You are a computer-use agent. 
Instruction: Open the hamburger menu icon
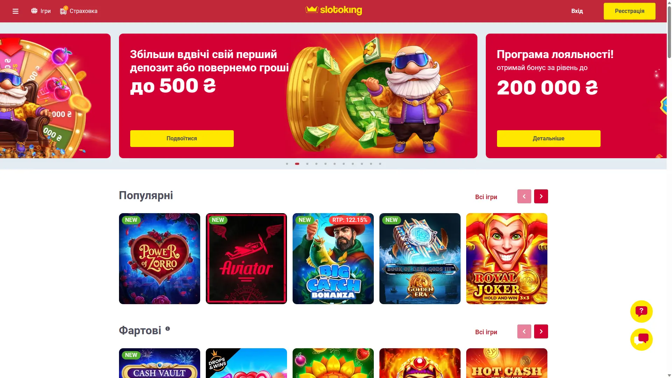(15, 11)
